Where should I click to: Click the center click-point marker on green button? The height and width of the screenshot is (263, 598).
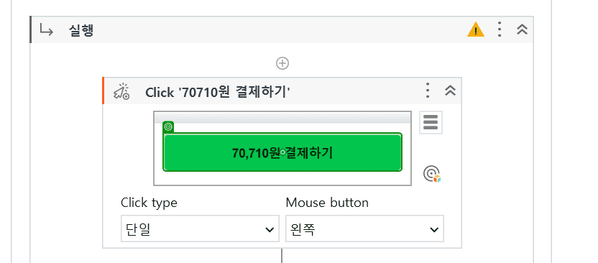[x=282, y=152]
